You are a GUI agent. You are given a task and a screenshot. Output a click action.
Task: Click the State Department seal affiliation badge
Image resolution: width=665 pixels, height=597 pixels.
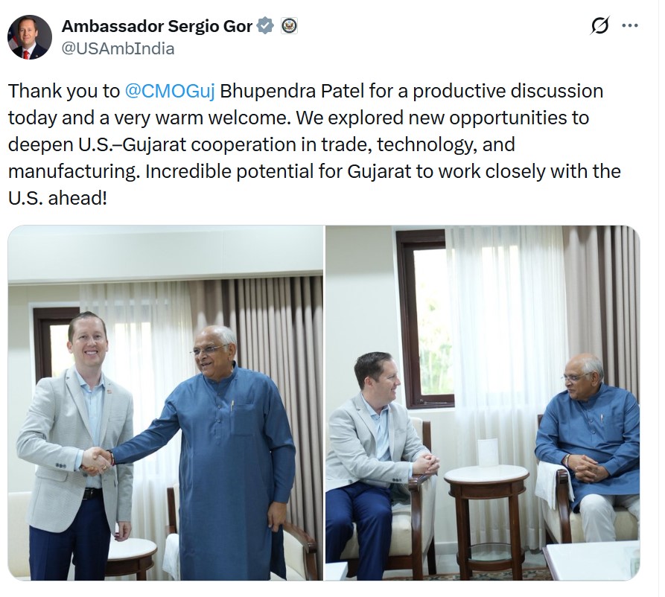click(289, 26)
